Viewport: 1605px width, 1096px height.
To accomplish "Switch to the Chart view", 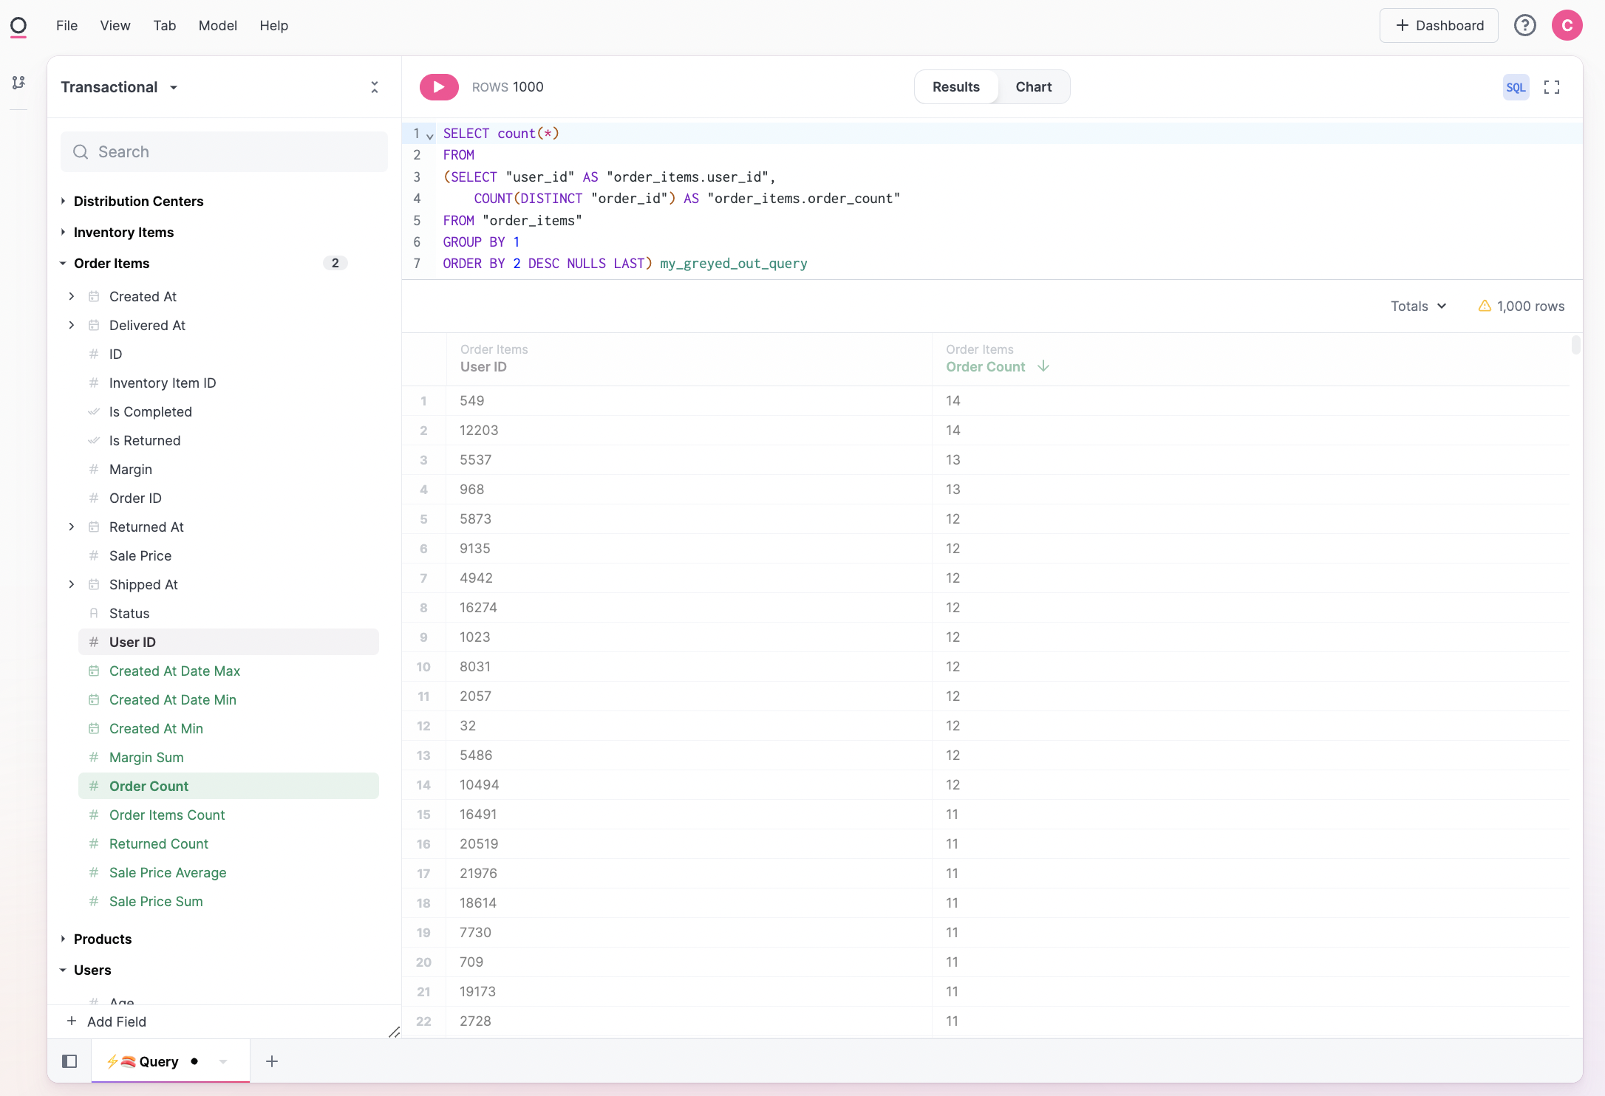I will (1033, 87).
